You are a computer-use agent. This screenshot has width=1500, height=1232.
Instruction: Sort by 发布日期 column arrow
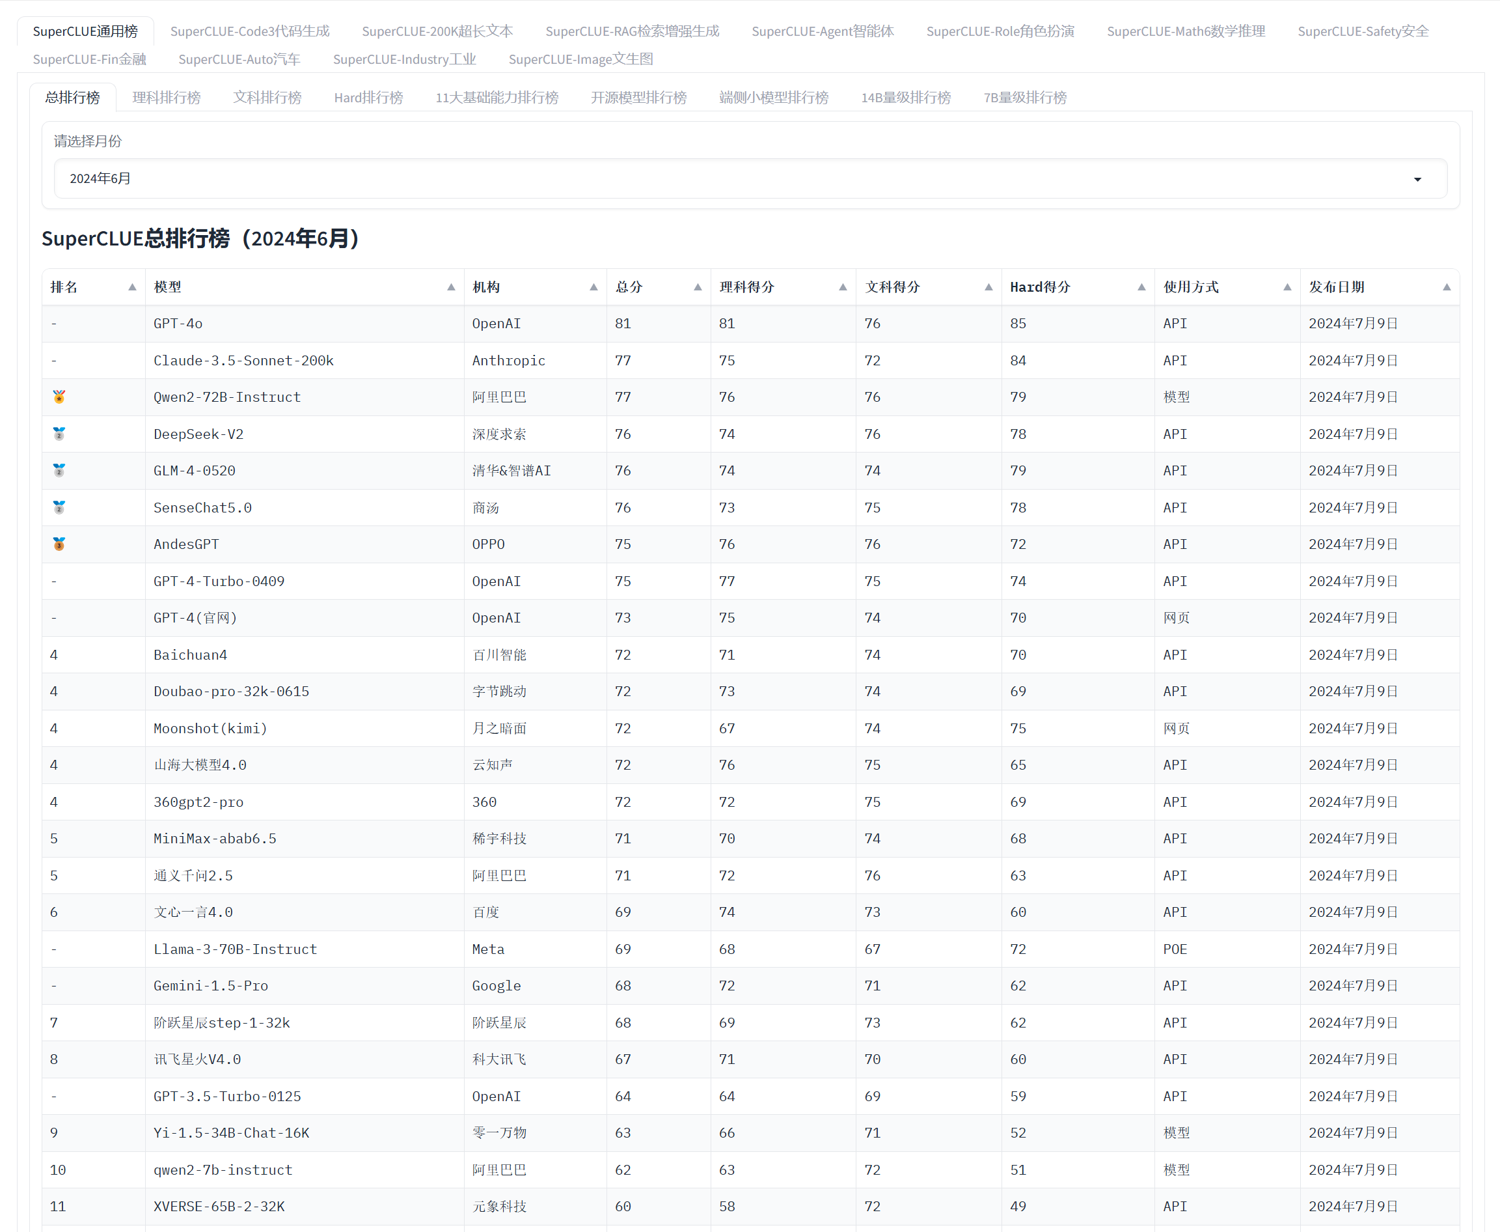[1447, 287]
